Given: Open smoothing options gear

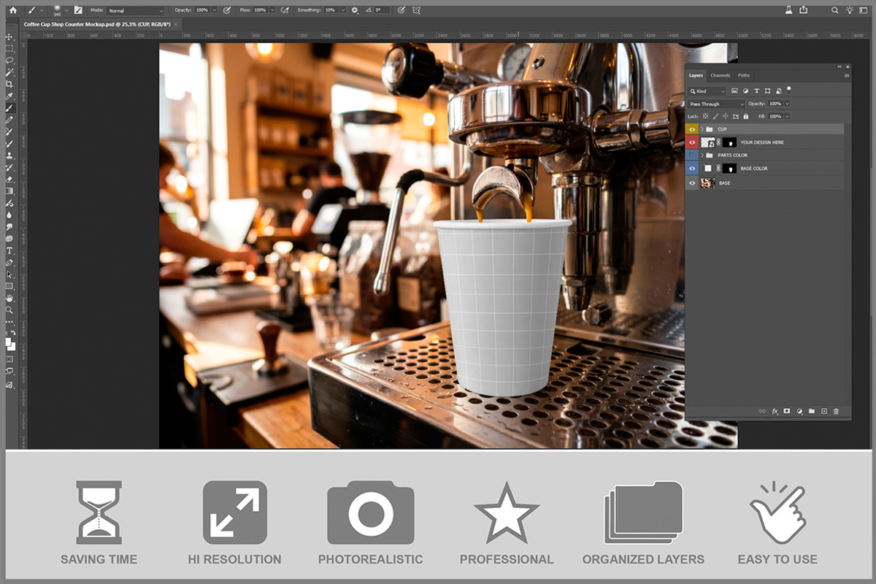Looking at the screenshot, I should coord(354,10).
